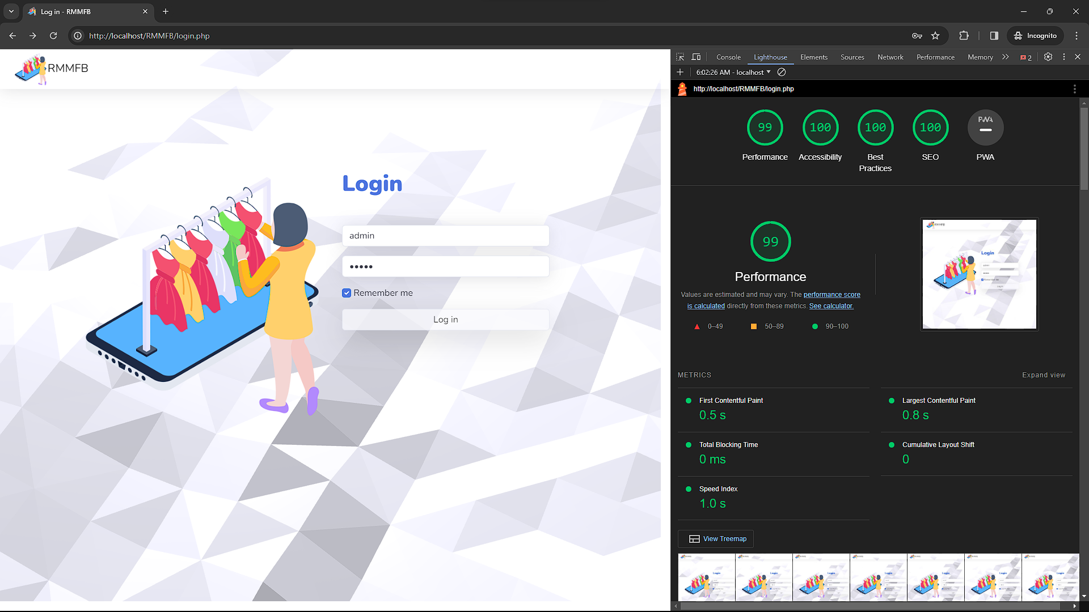The width and height of the screenshot is (1089, 612).
Task: Open the See calculator link
Action: click(831, 306)
